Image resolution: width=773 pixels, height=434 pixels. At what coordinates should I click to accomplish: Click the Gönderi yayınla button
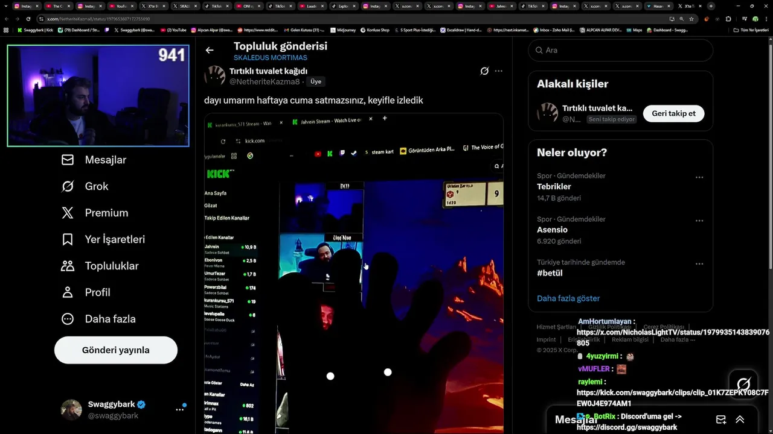click(x=116, y=350)
